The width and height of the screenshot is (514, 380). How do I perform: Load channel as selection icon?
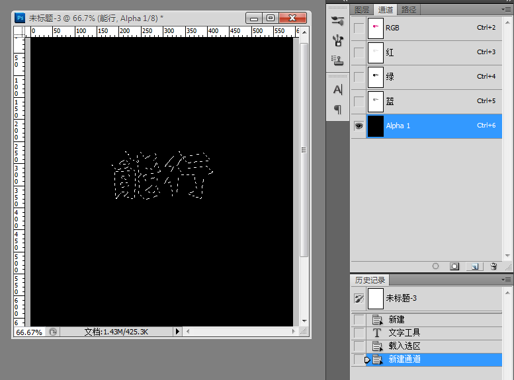[x=435, y=266]
